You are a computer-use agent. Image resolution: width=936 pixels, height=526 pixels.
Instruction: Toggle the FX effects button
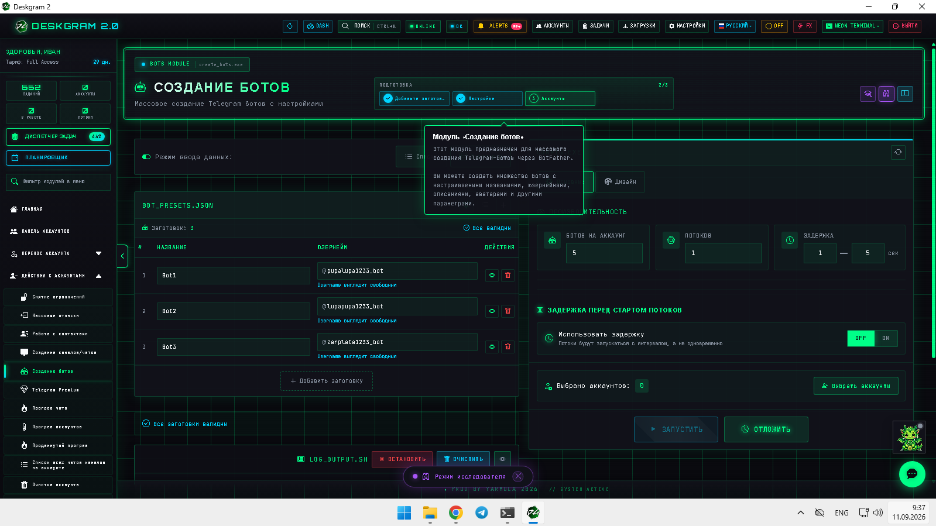[805, 26]
